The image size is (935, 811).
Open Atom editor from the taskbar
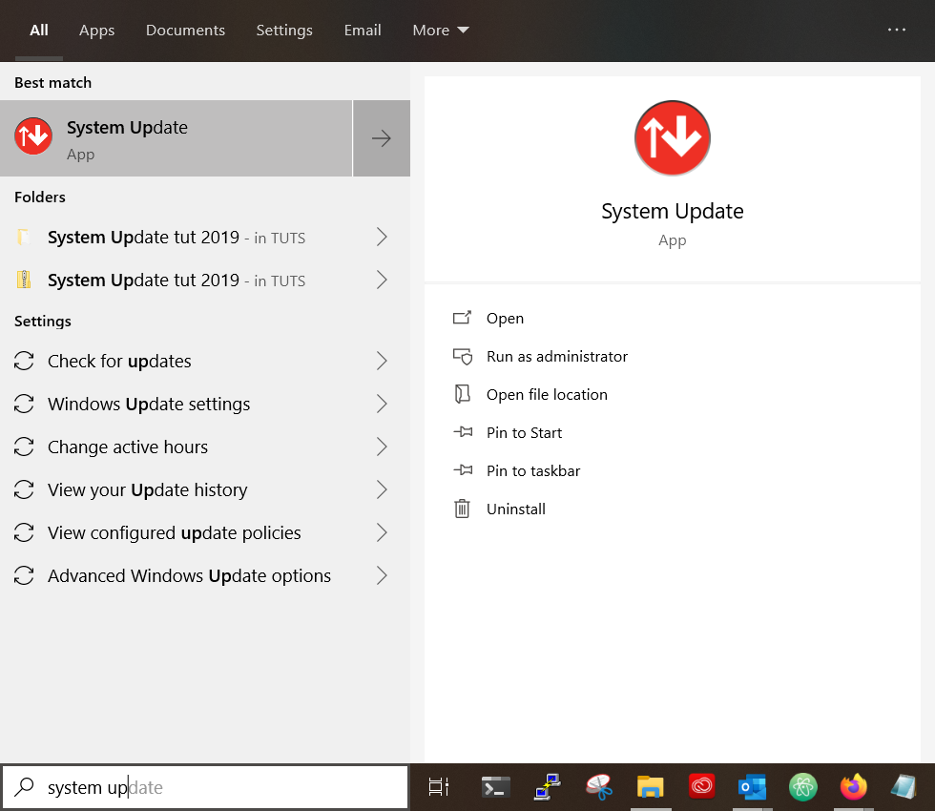[802, 787]
